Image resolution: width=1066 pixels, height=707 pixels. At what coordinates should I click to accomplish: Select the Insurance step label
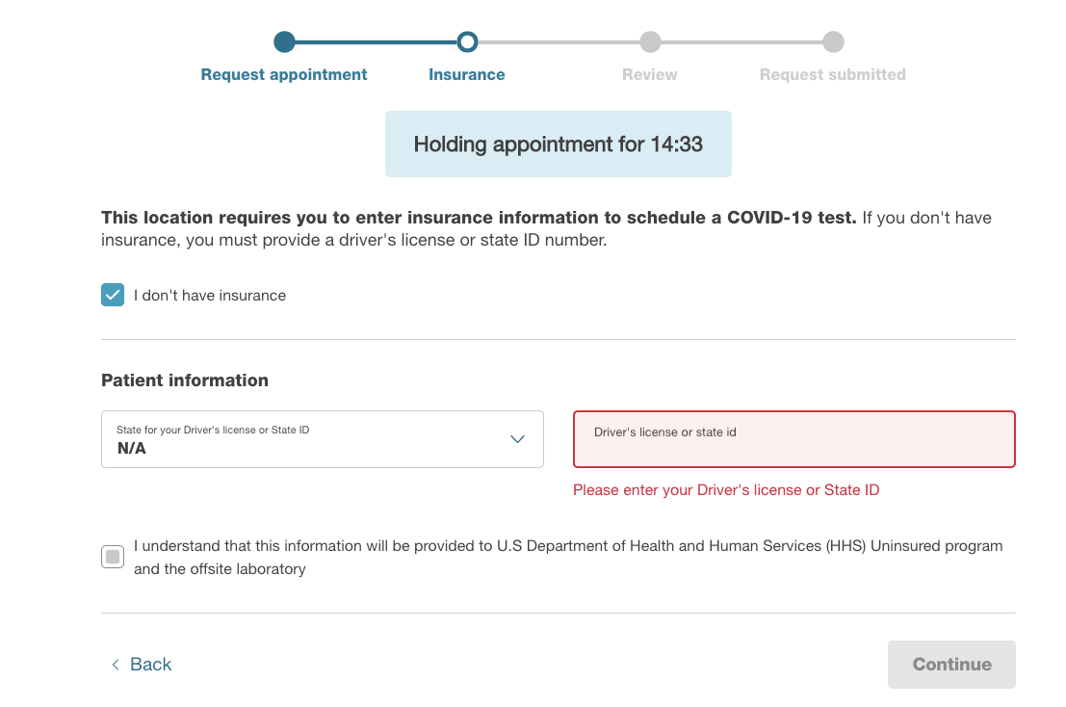467,75
